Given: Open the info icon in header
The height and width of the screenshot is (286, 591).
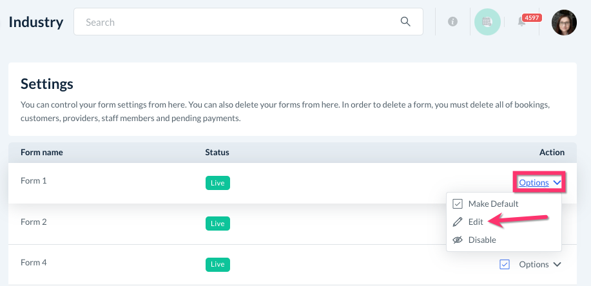Looking at the screenshot, I should click(452, 22).
